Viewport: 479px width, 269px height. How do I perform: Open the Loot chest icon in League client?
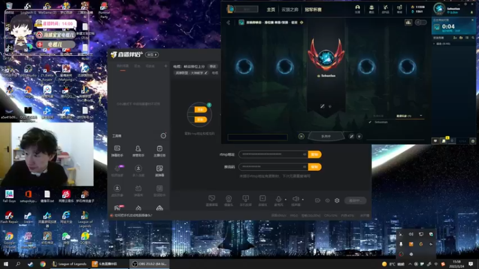371,9
